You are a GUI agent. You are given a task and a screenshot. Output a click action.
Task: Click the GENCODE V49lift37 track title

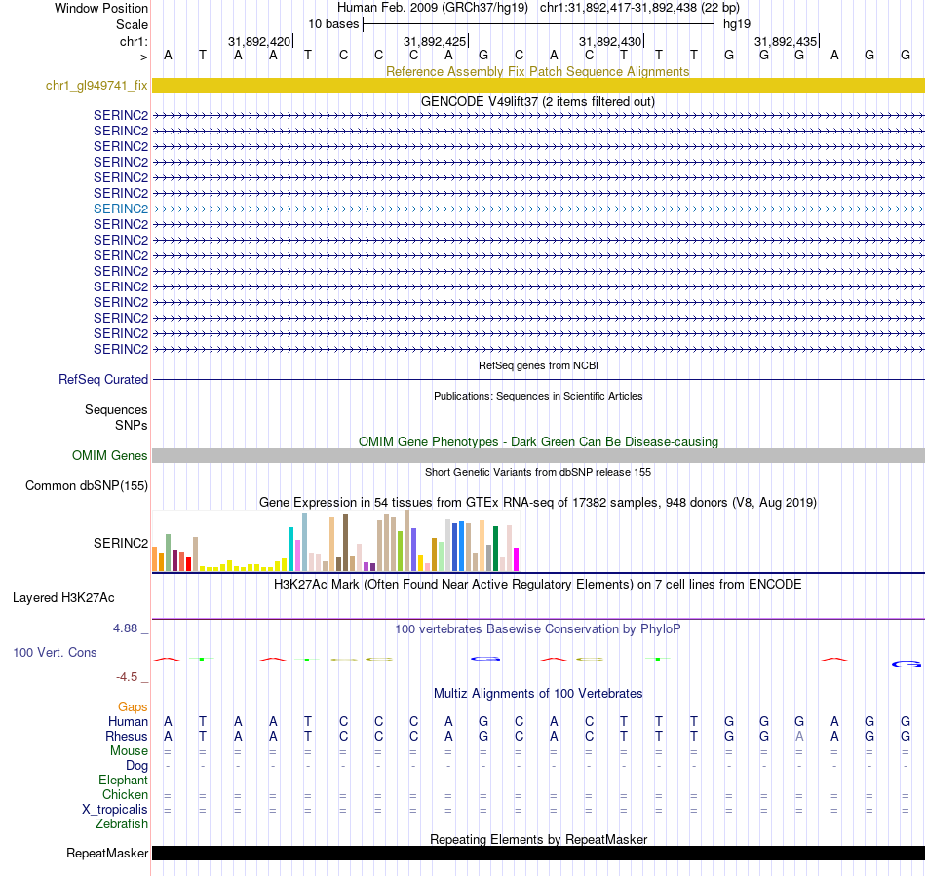pos(537,101)
